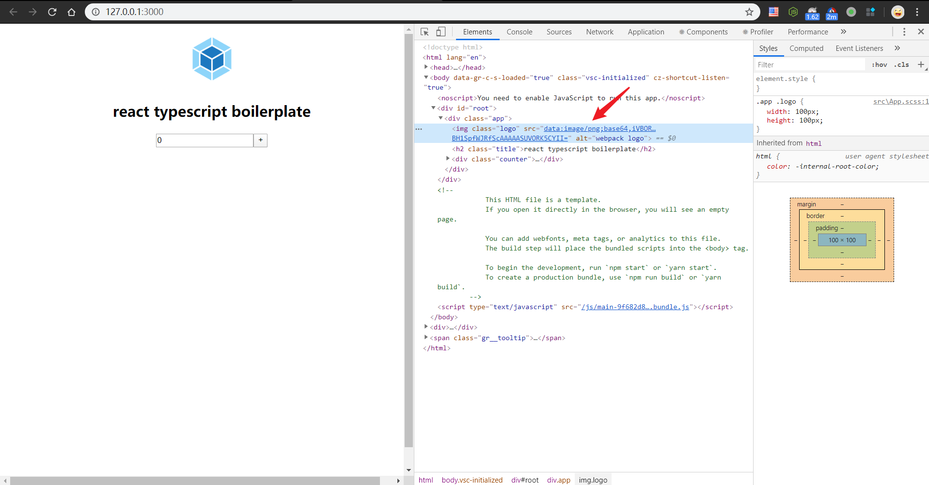Activate the inspect element picker
Screen dimensions: 929x485
pyautogui.click(x=425, y=32)
